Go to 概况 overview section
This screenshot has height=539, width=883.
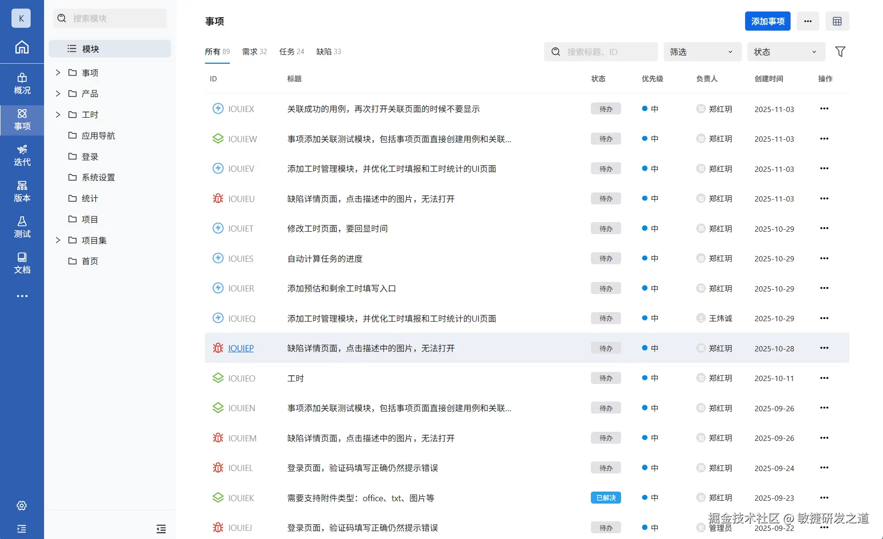(x=22, y=84)
